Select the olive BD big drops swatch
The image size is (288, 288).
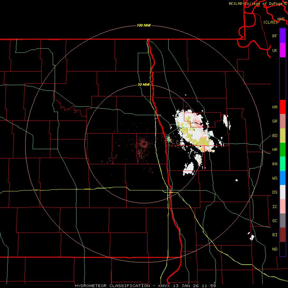(283, 136)
